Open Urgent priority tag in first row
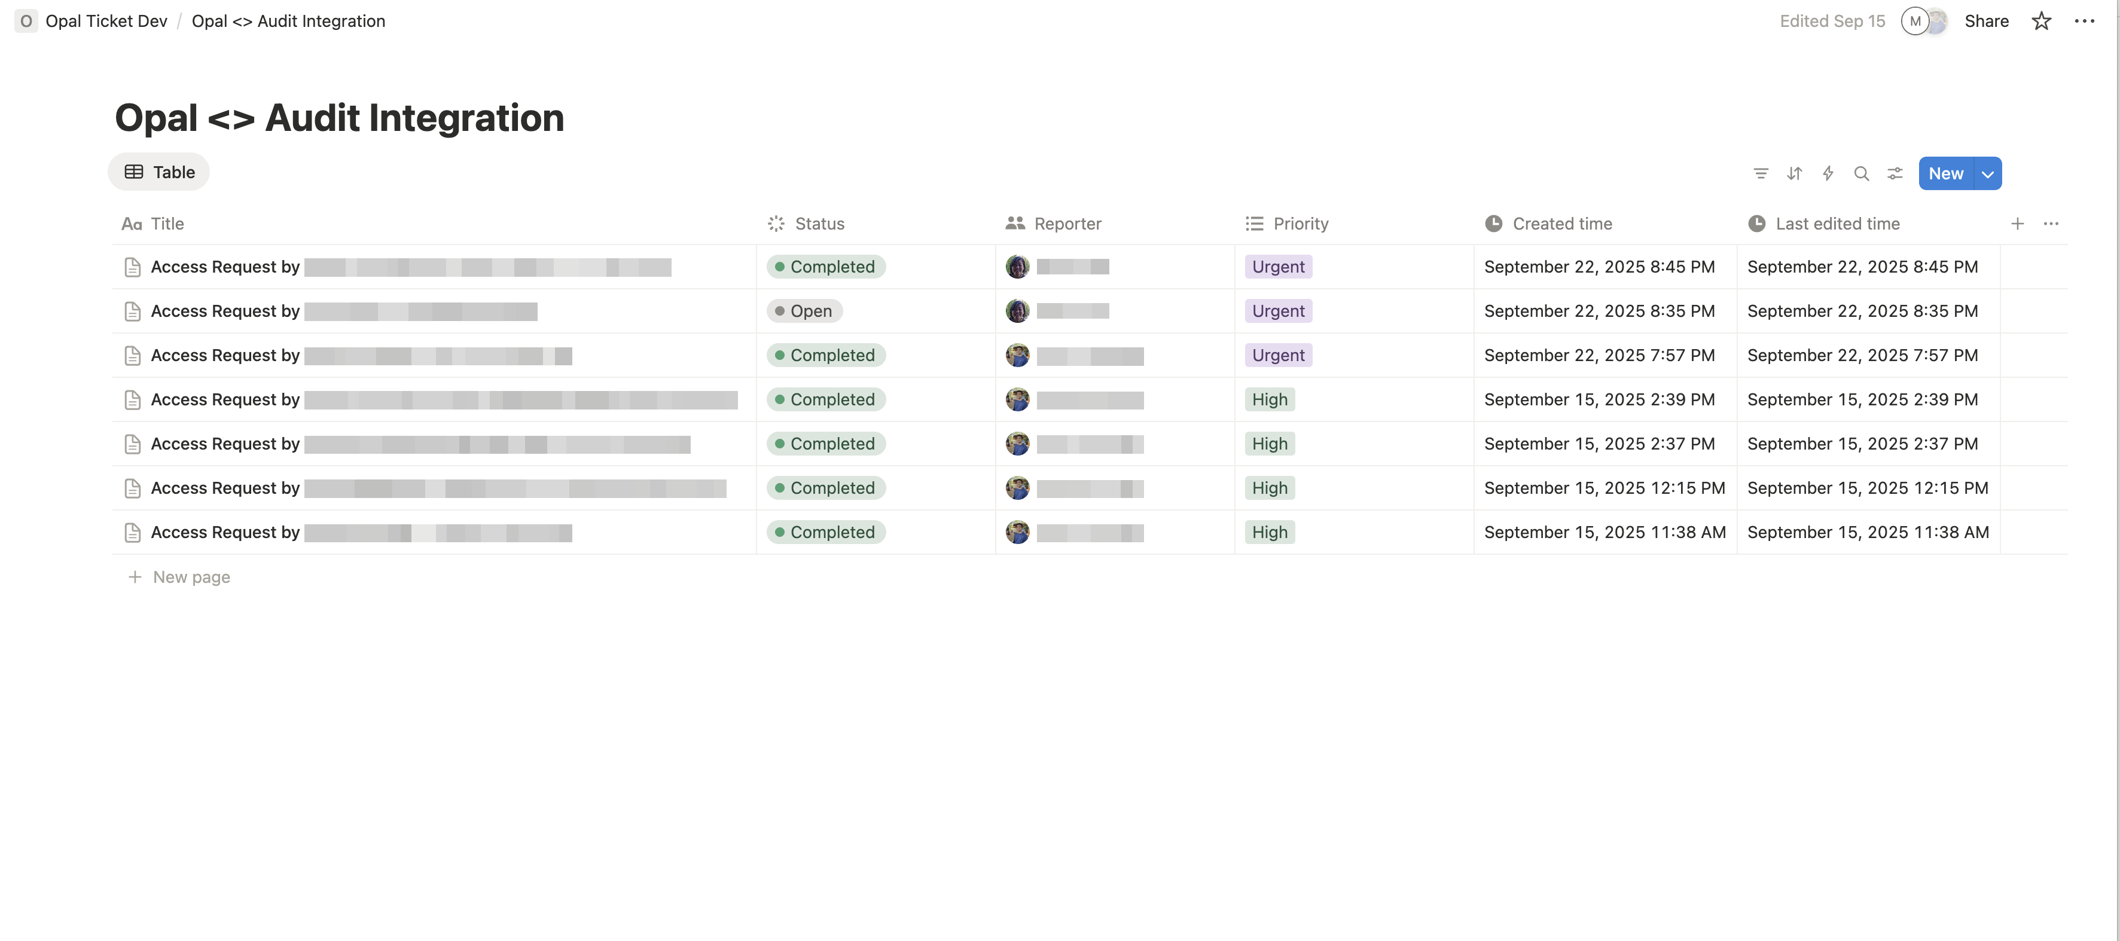 coord(1277,267)
